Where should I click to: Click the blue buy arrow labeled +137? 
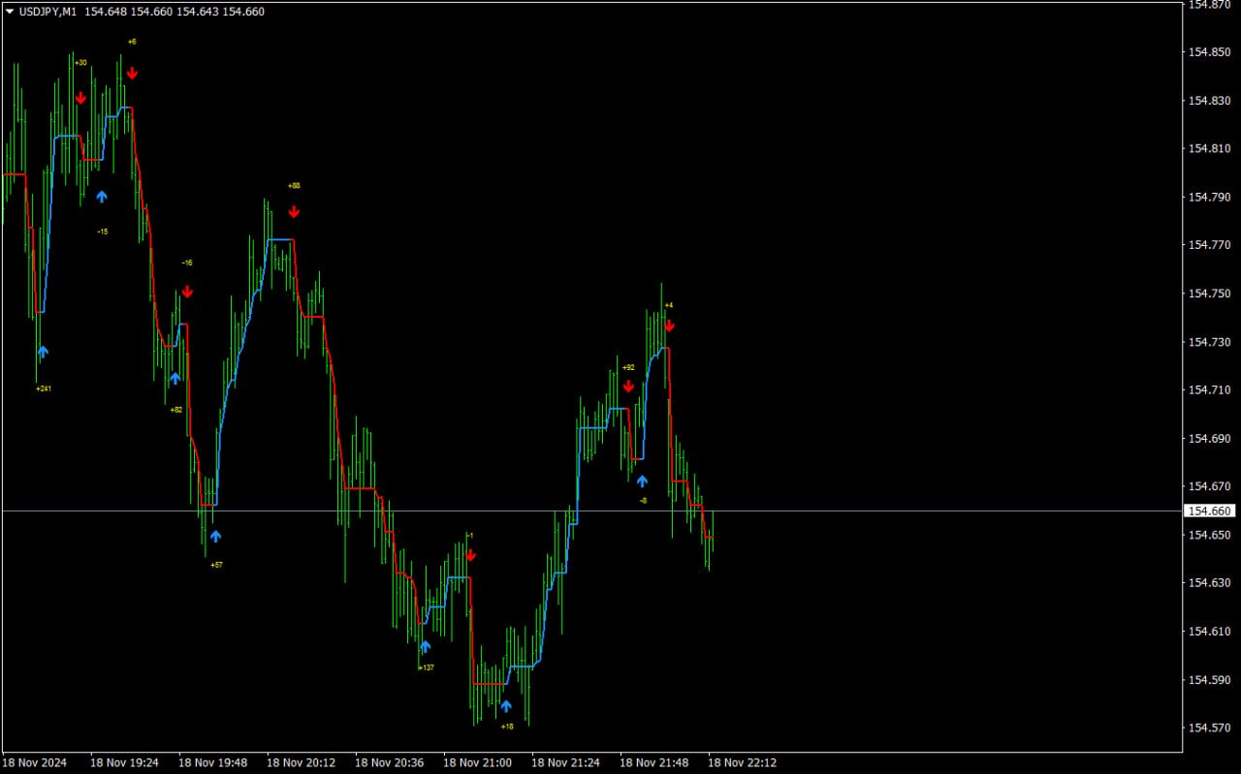pyautogui.click(x=425, y=646)
